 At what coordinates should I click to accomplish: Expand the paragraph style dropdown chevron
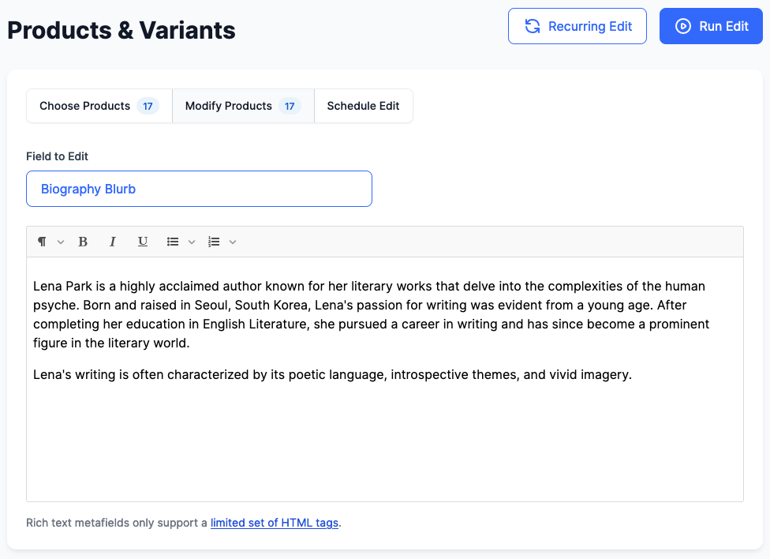[x=61, y=242]
